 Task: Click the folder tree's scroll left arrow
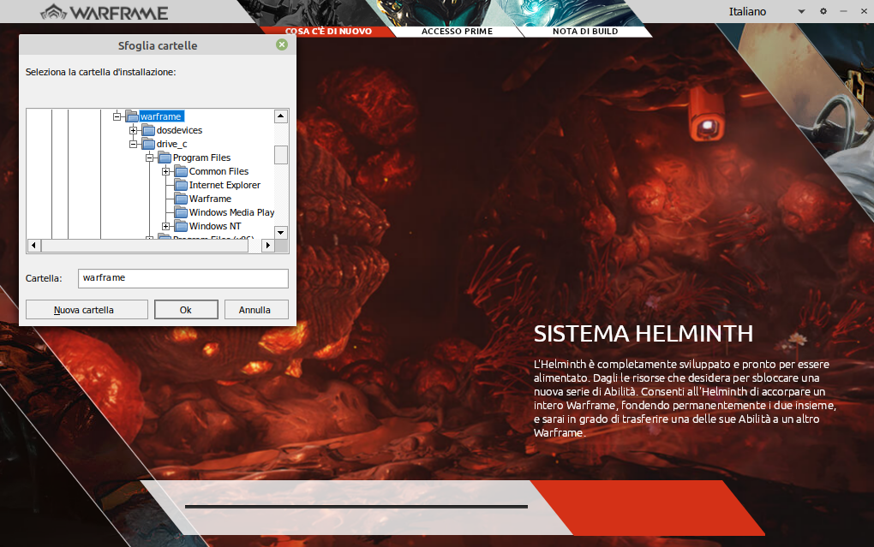pyautogui.click(x=34, y=245)
